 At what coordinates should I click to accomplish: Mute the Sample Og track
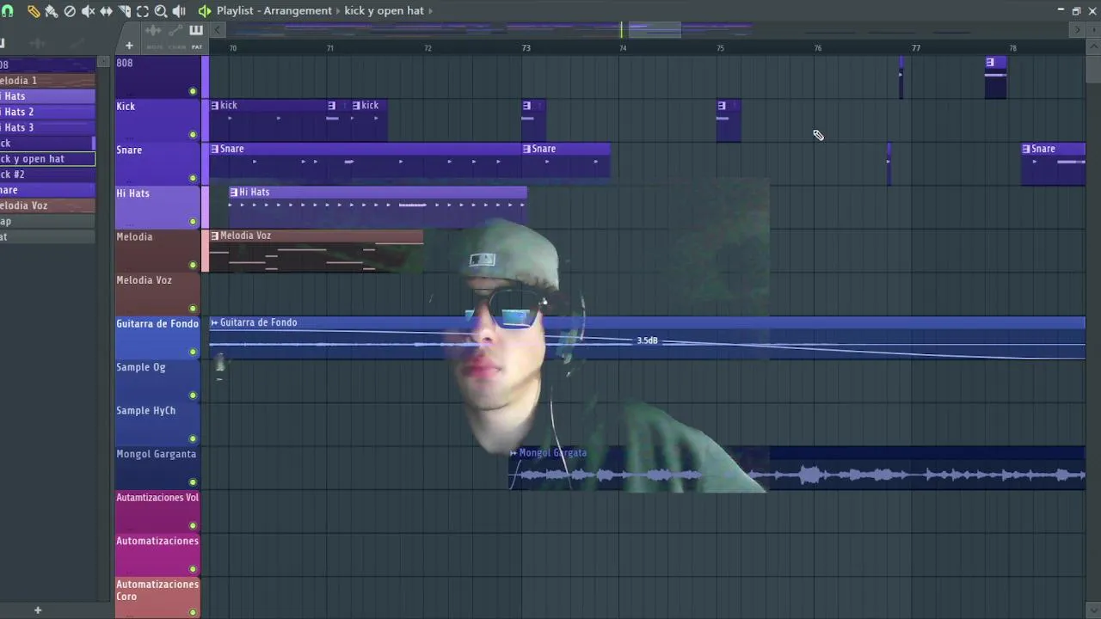(x=193, y=395)
